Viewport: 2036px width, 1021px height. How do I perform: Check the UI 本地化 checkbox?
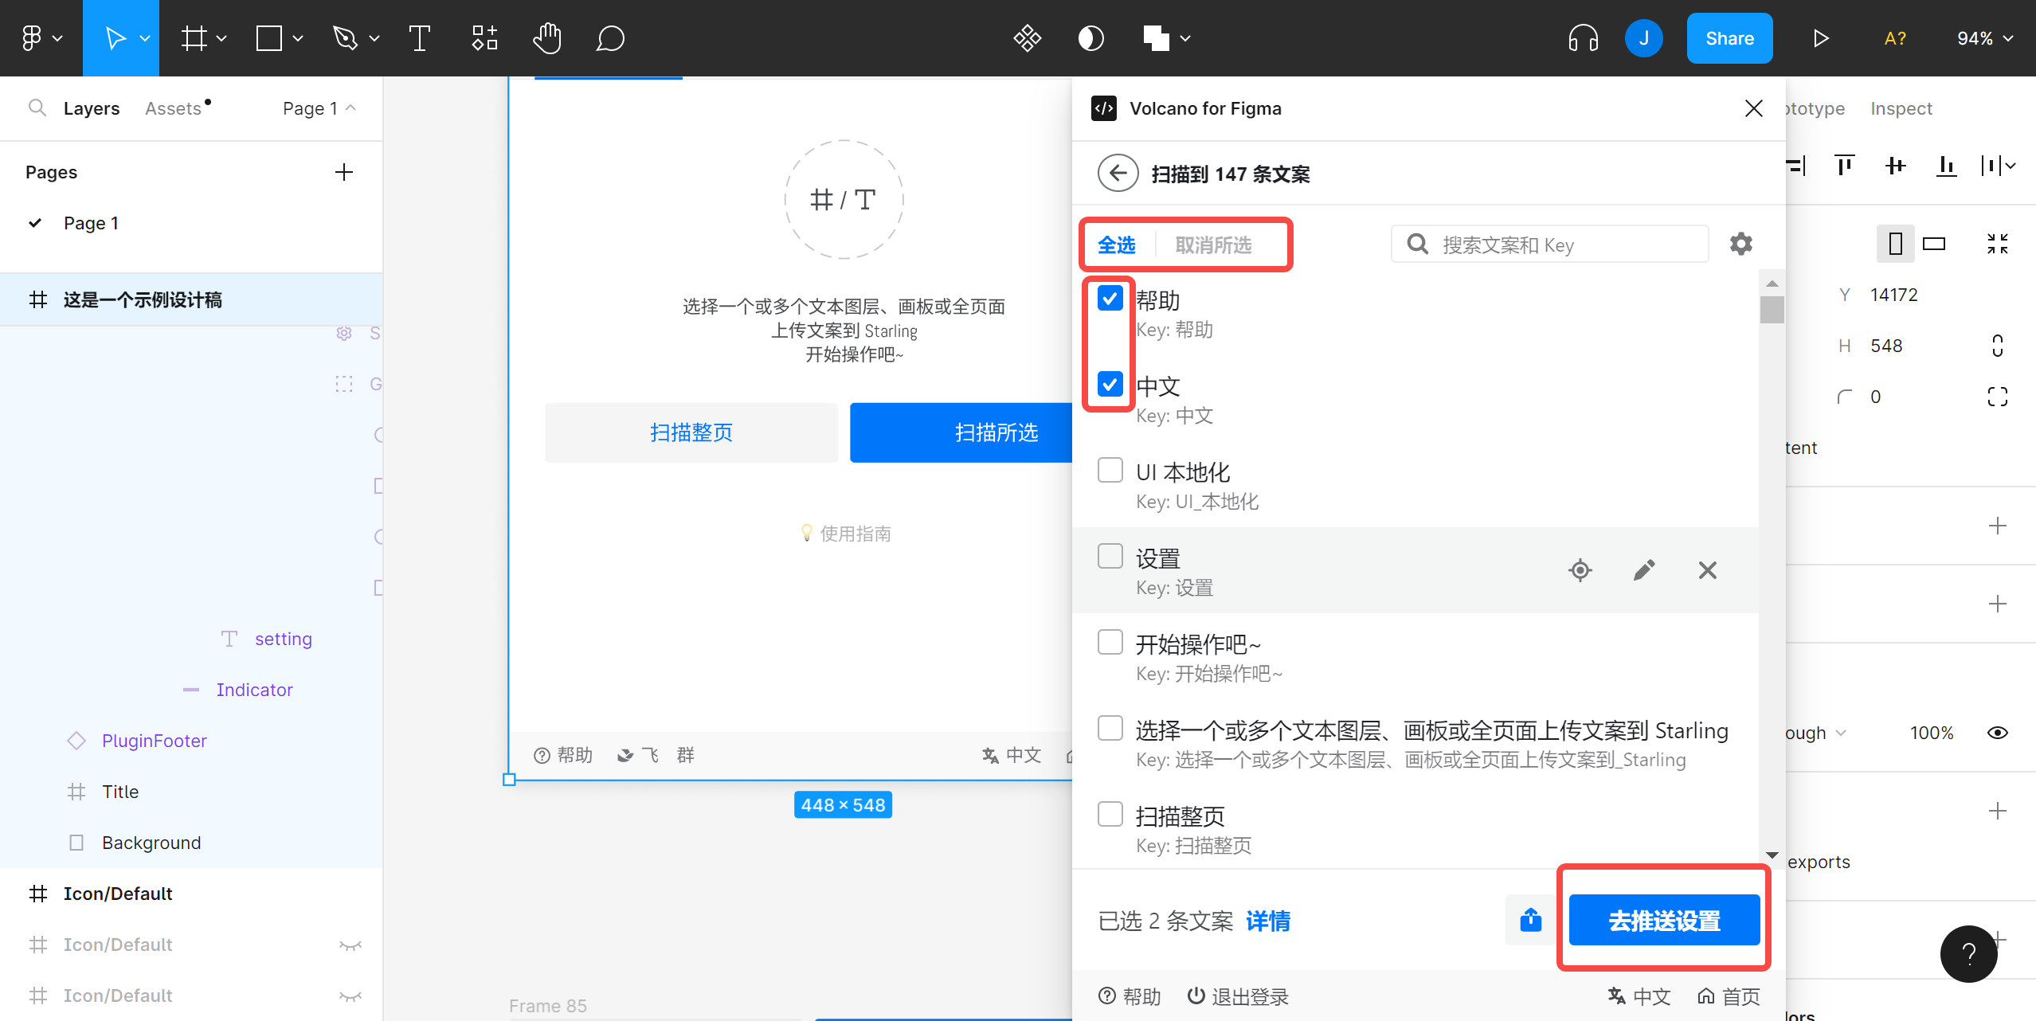[1110, 470]
